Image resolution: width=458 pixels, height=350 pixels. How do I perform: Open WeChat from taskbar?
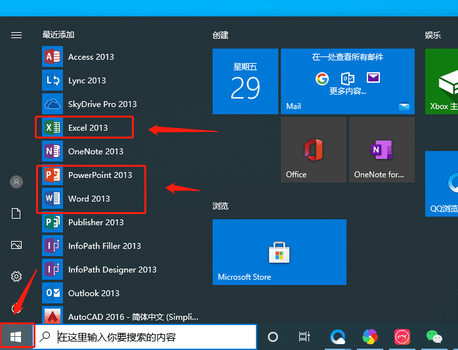point(434,337)
